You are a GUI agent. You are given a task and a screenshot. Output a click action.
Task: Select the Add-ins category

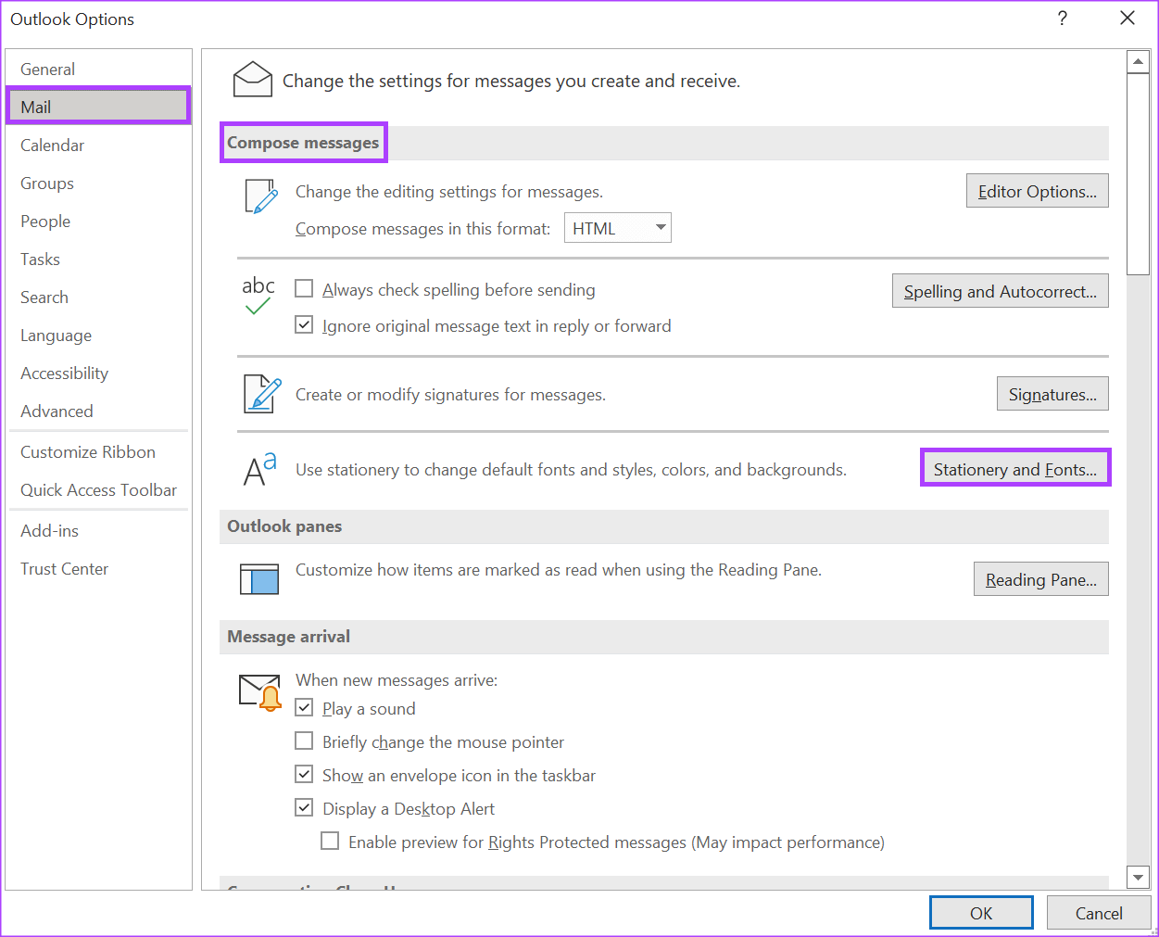tap(98, 531)
